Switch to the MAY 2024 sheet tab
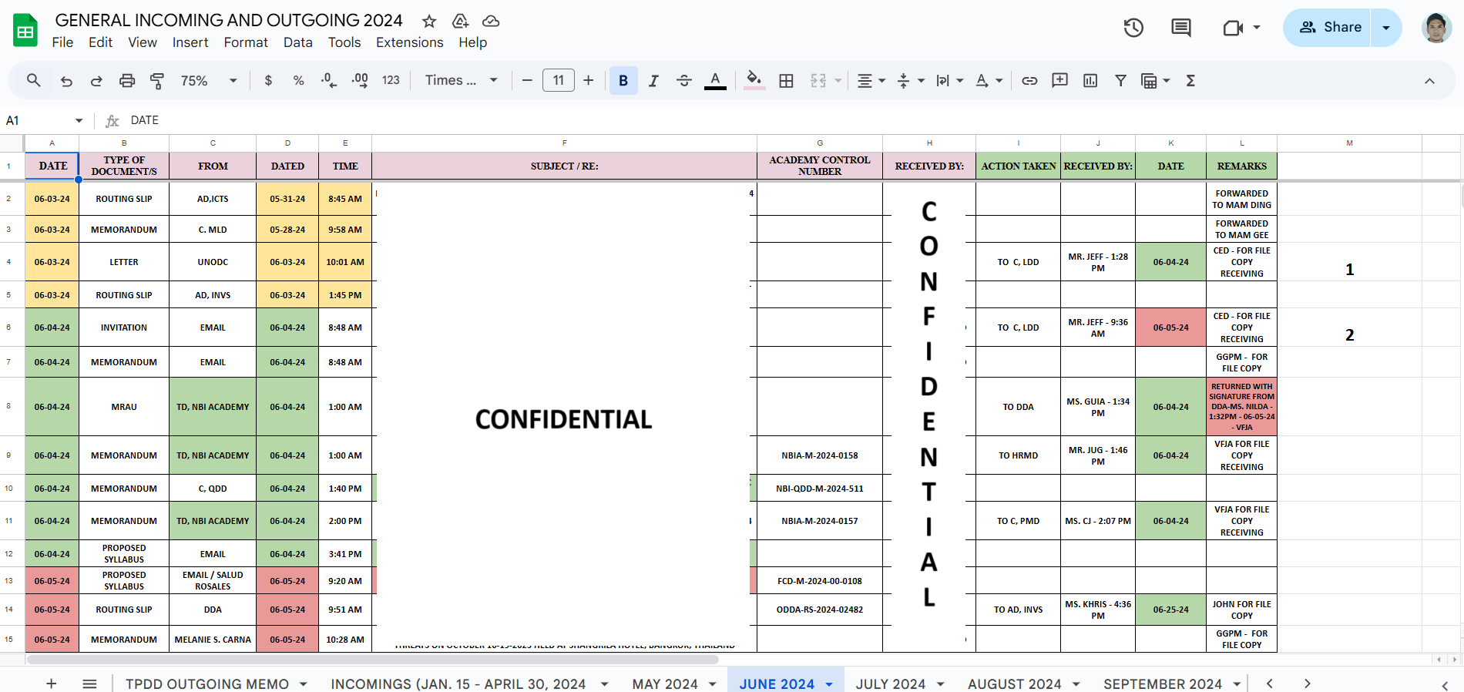 tap(665, 684)
